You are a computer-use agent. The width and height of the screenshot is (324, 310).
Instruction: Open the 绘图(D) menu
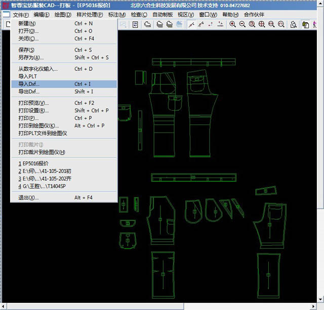tap(63, 15)
